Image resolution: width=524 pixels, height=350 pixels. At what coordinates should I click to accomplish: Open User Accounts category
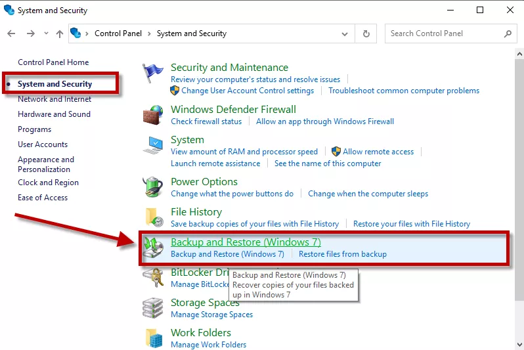[x=43, y=144]
